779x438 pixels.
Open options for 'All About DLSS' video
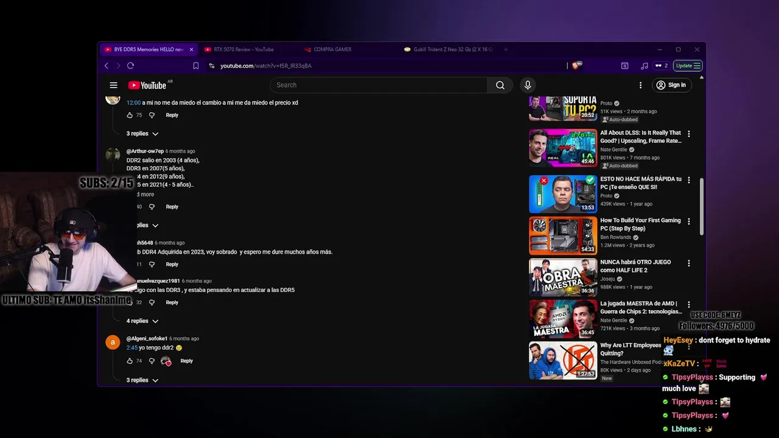(689, 133)
